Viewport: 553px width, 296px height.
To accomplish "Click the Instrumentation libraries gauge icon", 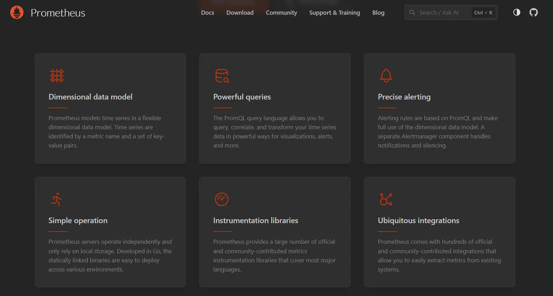I will click(222, 199).
